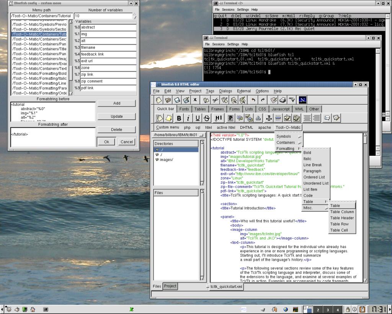Click the Update button in config dialog
The height and width of the screenshot is (314, 392).
(116, 116)
